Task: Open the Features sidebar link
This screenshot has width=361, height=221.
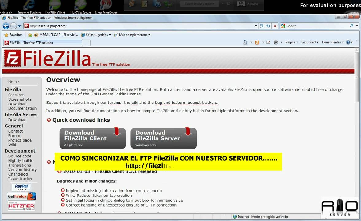Action: click(x=16, y=95)
